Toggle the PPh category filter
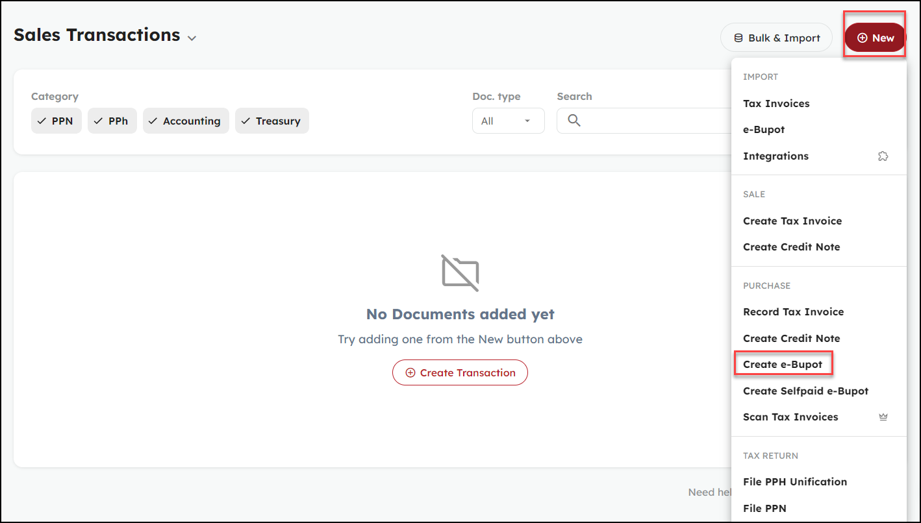 (x=112, y=121)
